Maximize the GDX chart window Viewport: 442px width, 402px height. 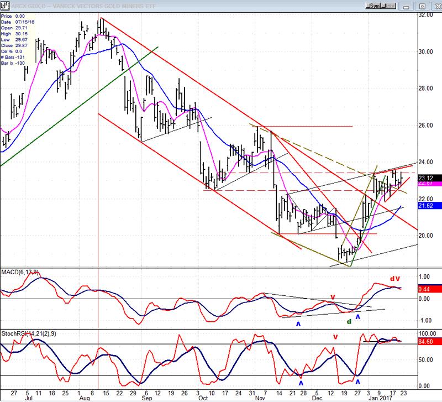click(421, 6)
